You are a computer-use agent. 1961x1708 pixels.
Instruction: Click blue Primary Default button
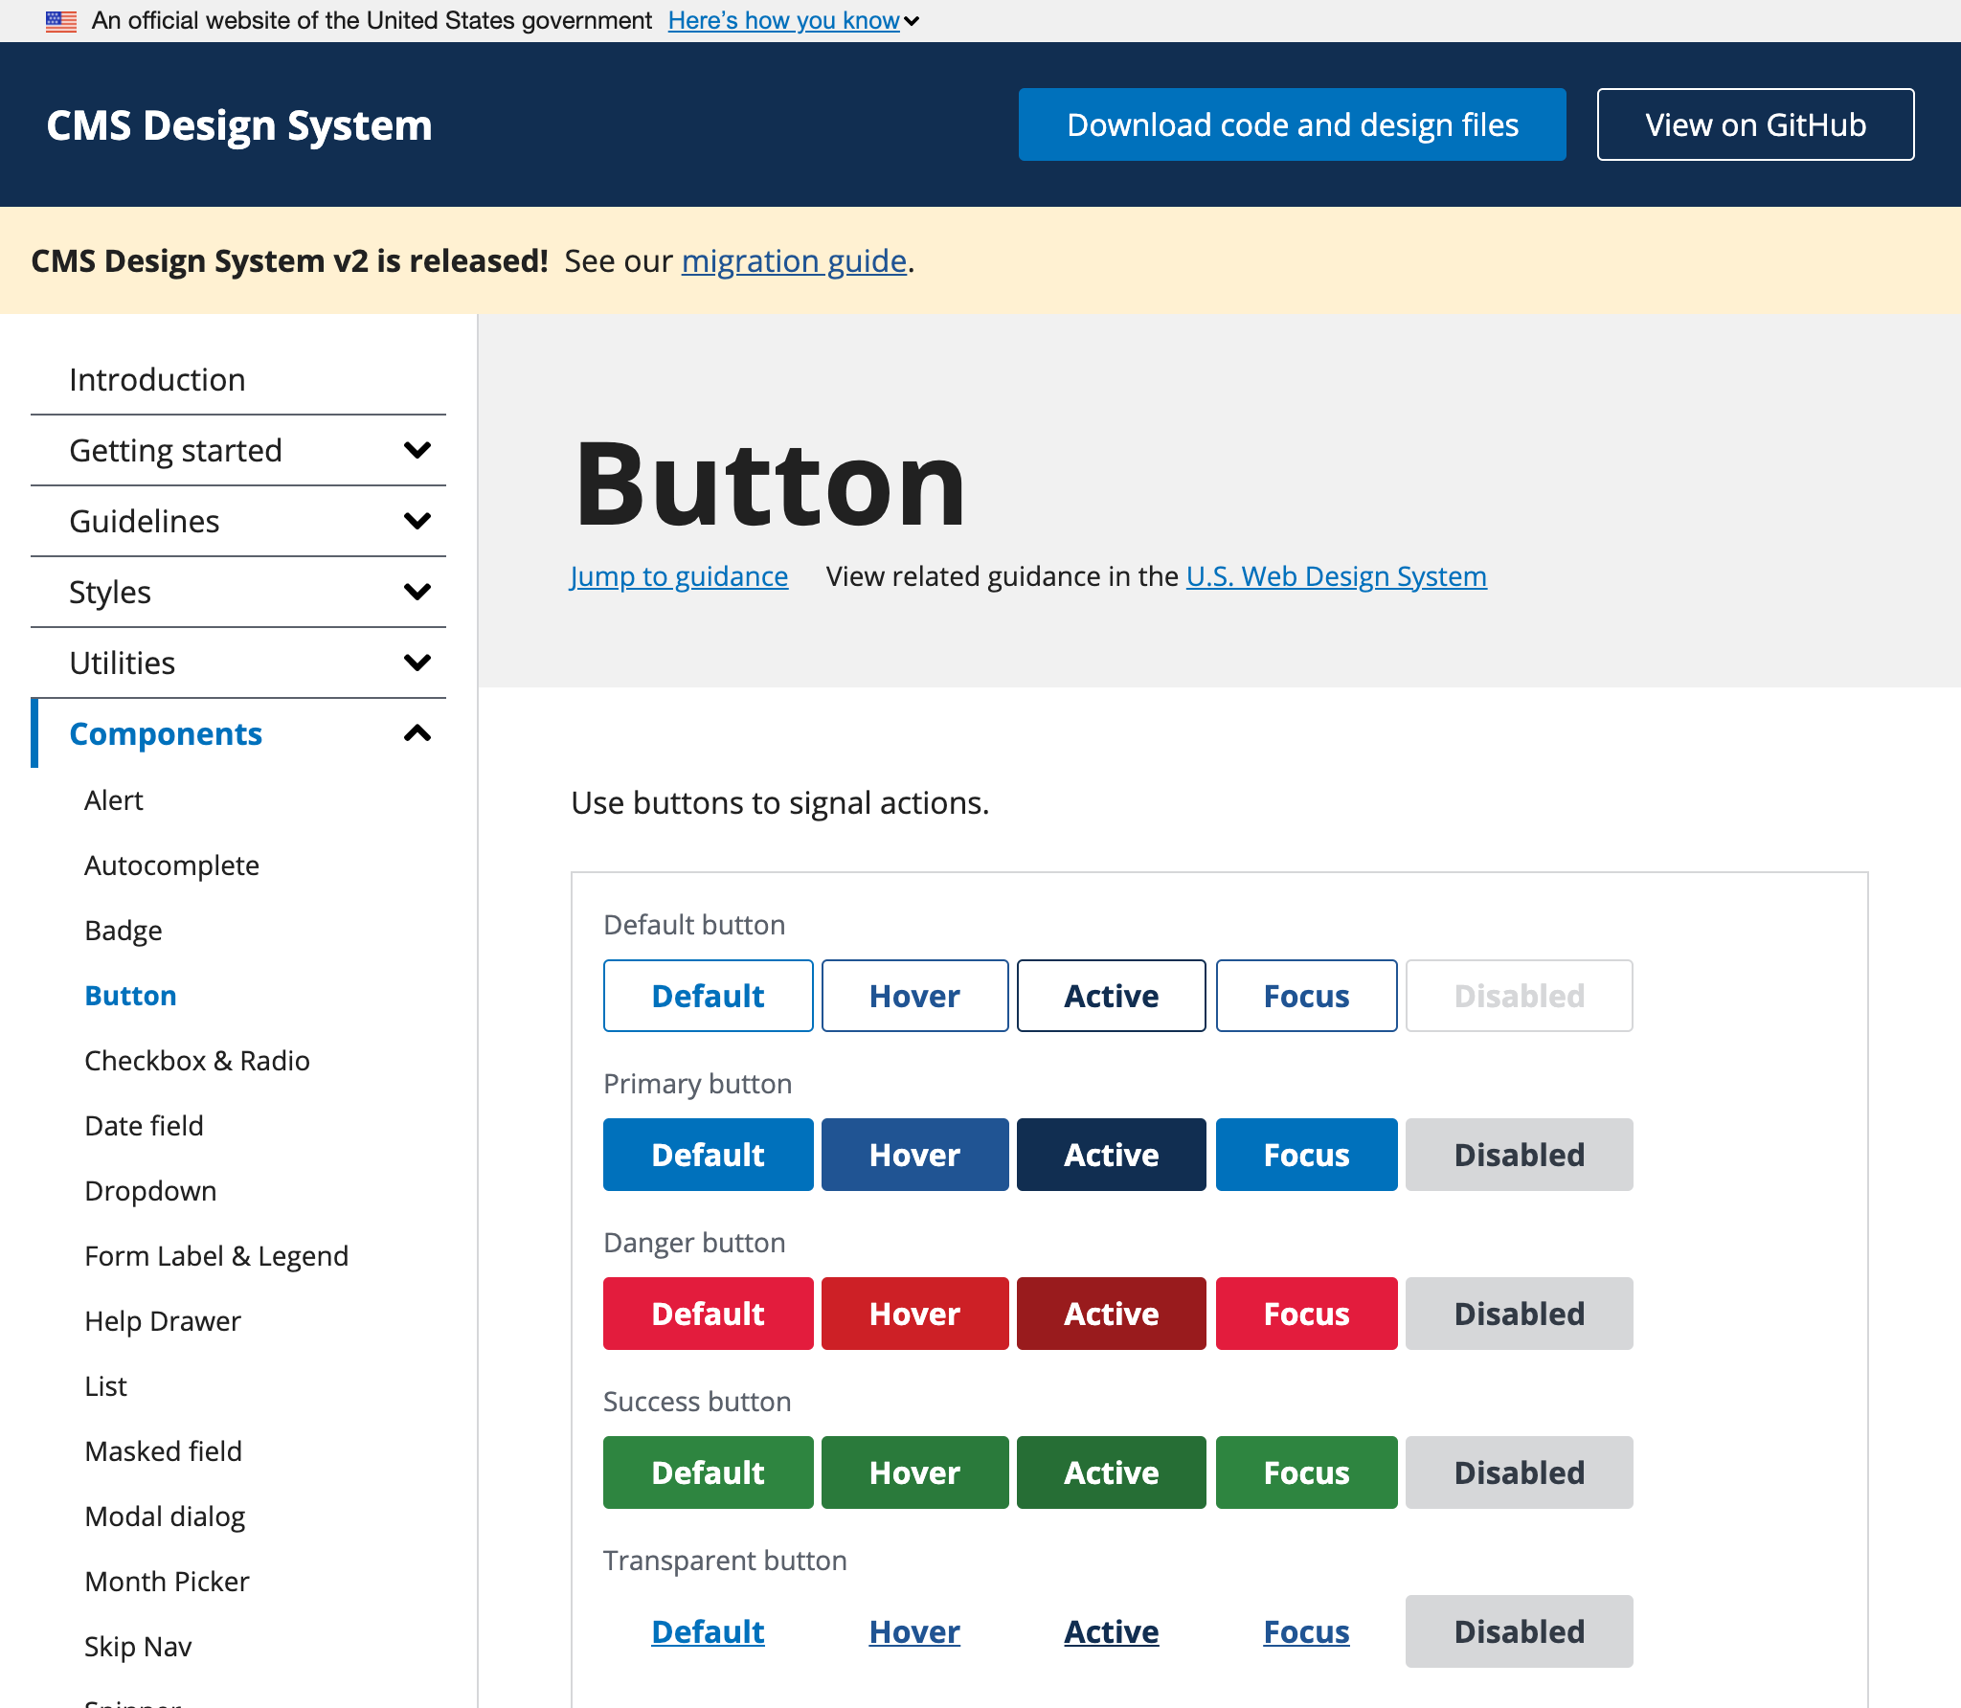point(709,1155)
